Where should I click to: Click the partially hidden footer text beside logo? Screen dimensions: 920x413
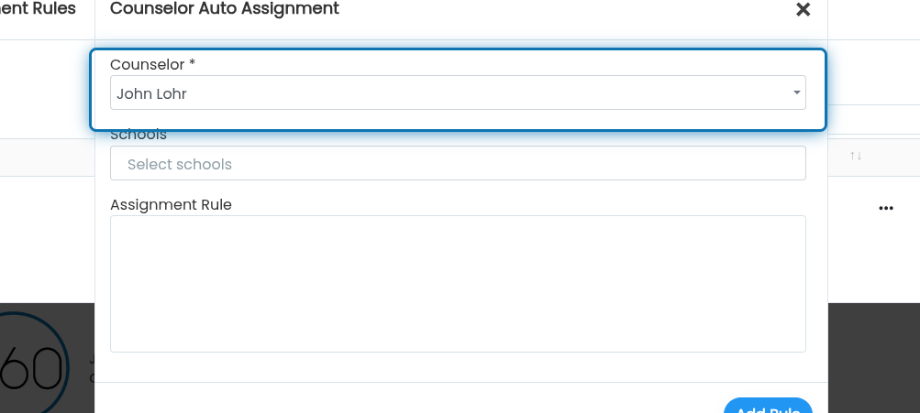click(x=92, y=369)
